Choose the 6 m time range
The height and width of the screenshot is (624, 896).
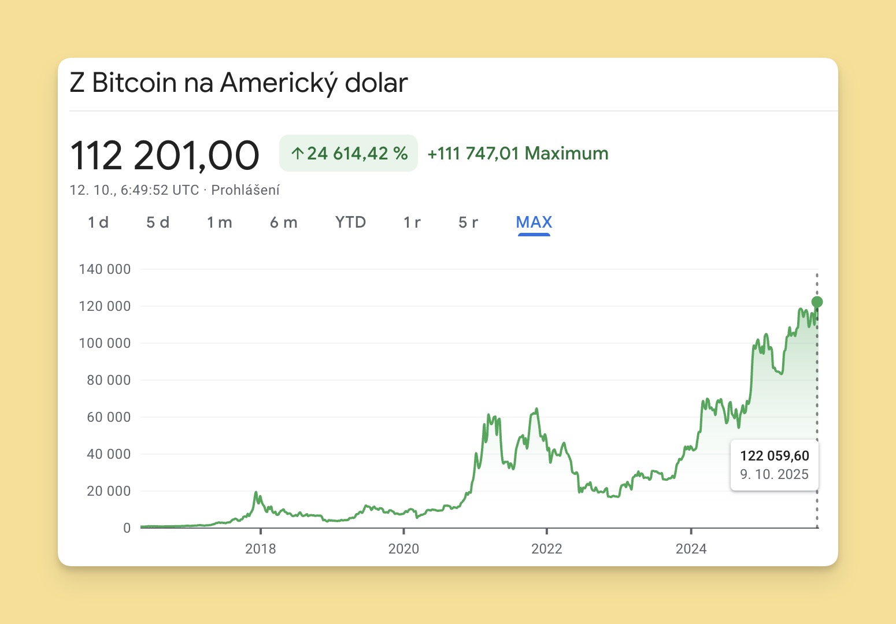click(x=284, y=222)
